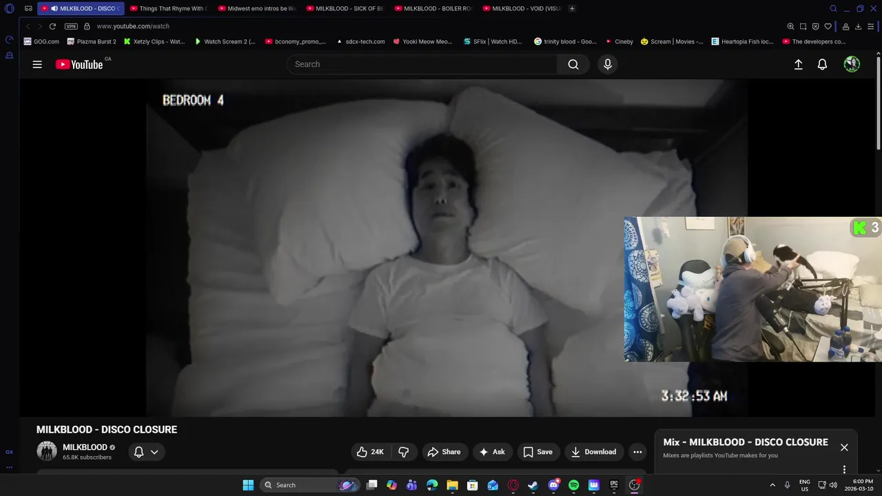Switch to Things That Rhyme With tab
Screen dimensions: 882x496
coord(170,8)
